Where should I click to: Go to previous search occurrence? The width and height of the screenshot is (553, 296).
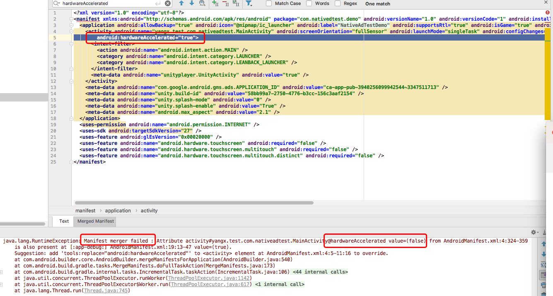pyautogui.click(x=181, y=3)
